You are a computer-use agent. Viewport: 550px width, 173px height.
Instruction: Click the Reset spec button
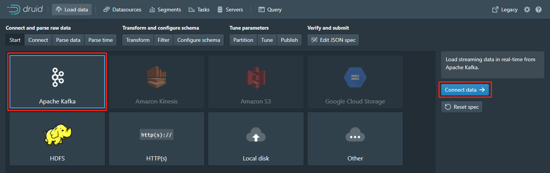tap(462, 107)
